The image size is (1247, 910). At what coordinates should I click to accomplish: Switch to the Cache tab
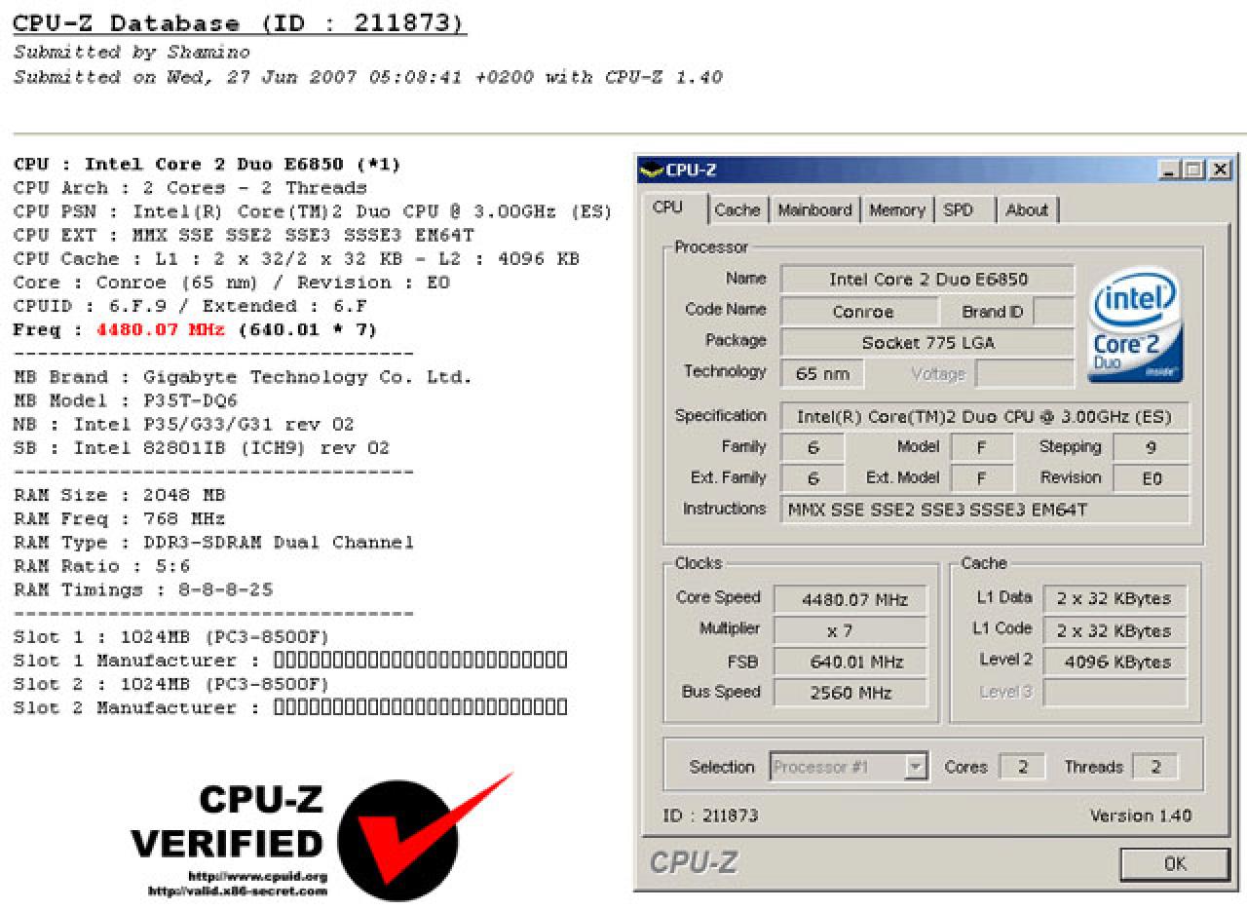pos(737,209)
